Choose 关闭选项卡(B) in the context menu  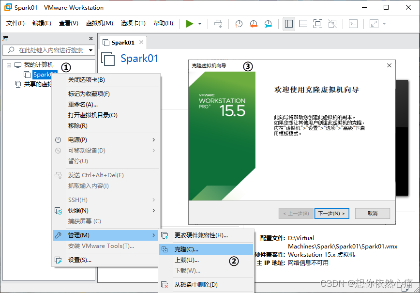106,80
